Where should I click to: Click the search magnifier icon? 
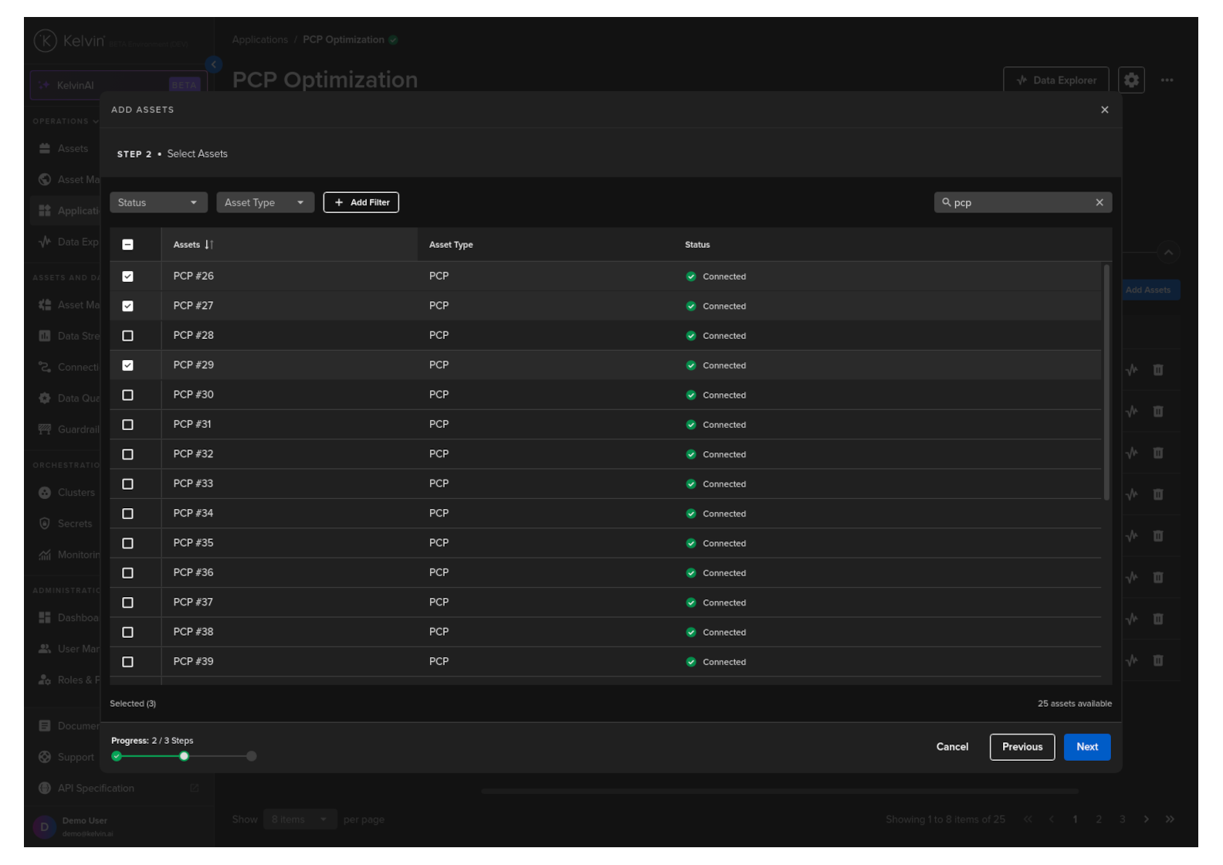pos(946,202)
